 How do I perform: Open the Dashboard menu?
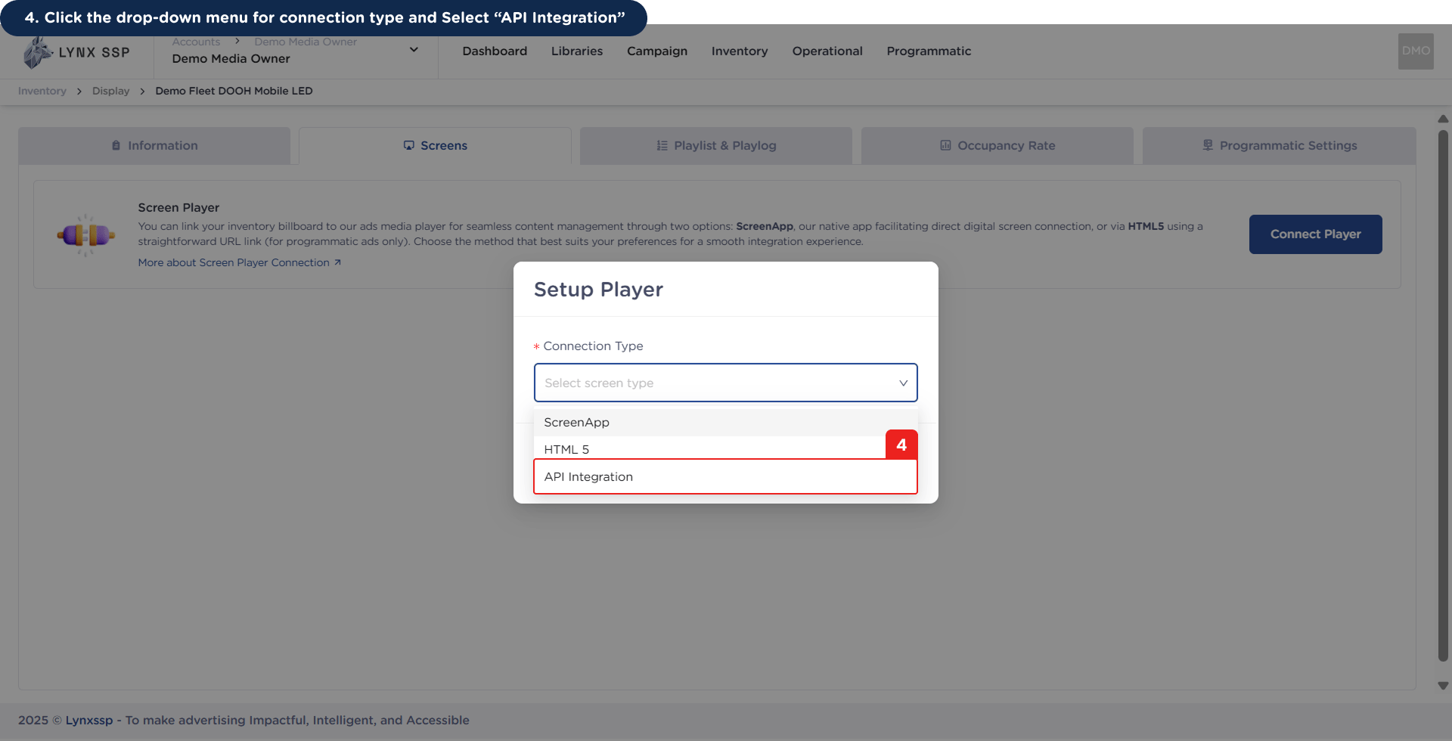point(495,51)
